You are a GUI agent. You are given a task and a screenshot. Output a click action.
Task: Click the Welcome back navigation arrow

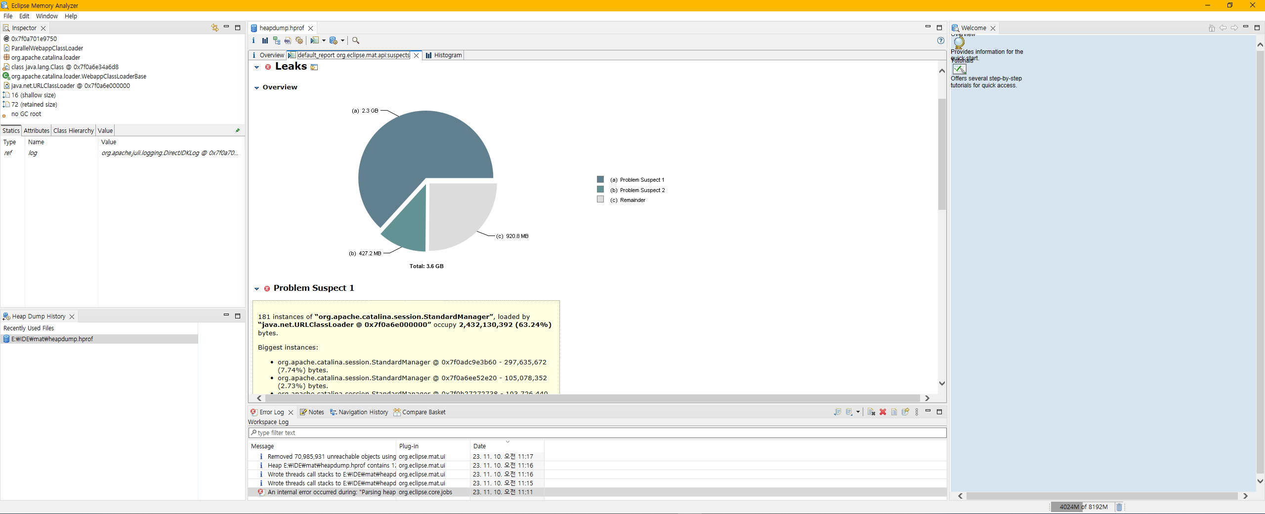point(1223,28)
